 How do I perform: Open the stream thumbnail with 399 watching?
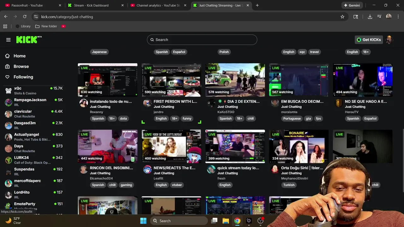click(235, 146)
